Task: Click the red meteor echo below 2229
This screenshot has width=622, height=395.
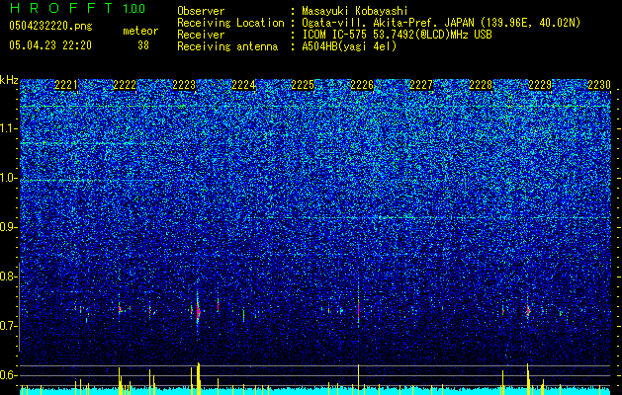Action: pos(528,310)
